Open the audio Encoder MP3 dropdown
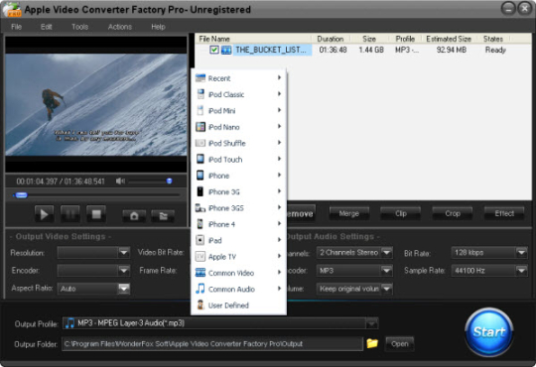 [x=387, y=271]
